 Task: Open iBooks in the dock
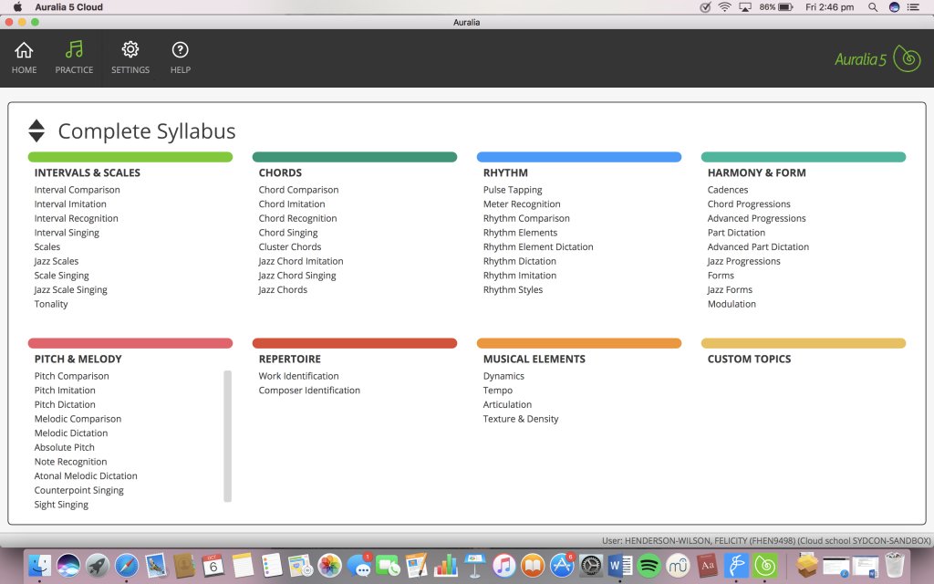click(533, 565)
